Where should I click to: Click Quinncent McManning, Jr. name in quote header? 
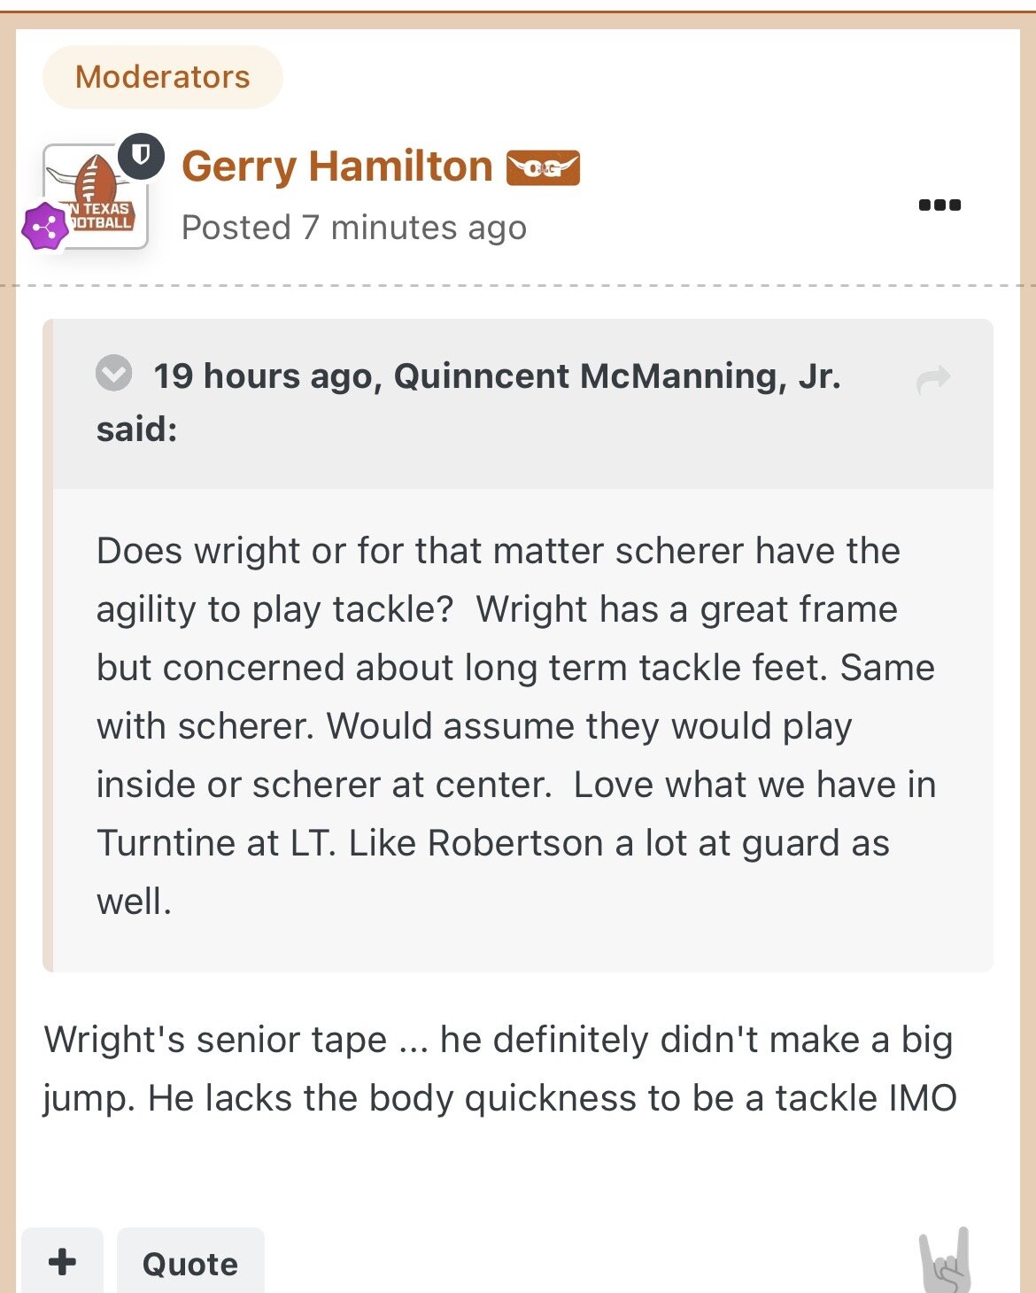pos(616,376)
